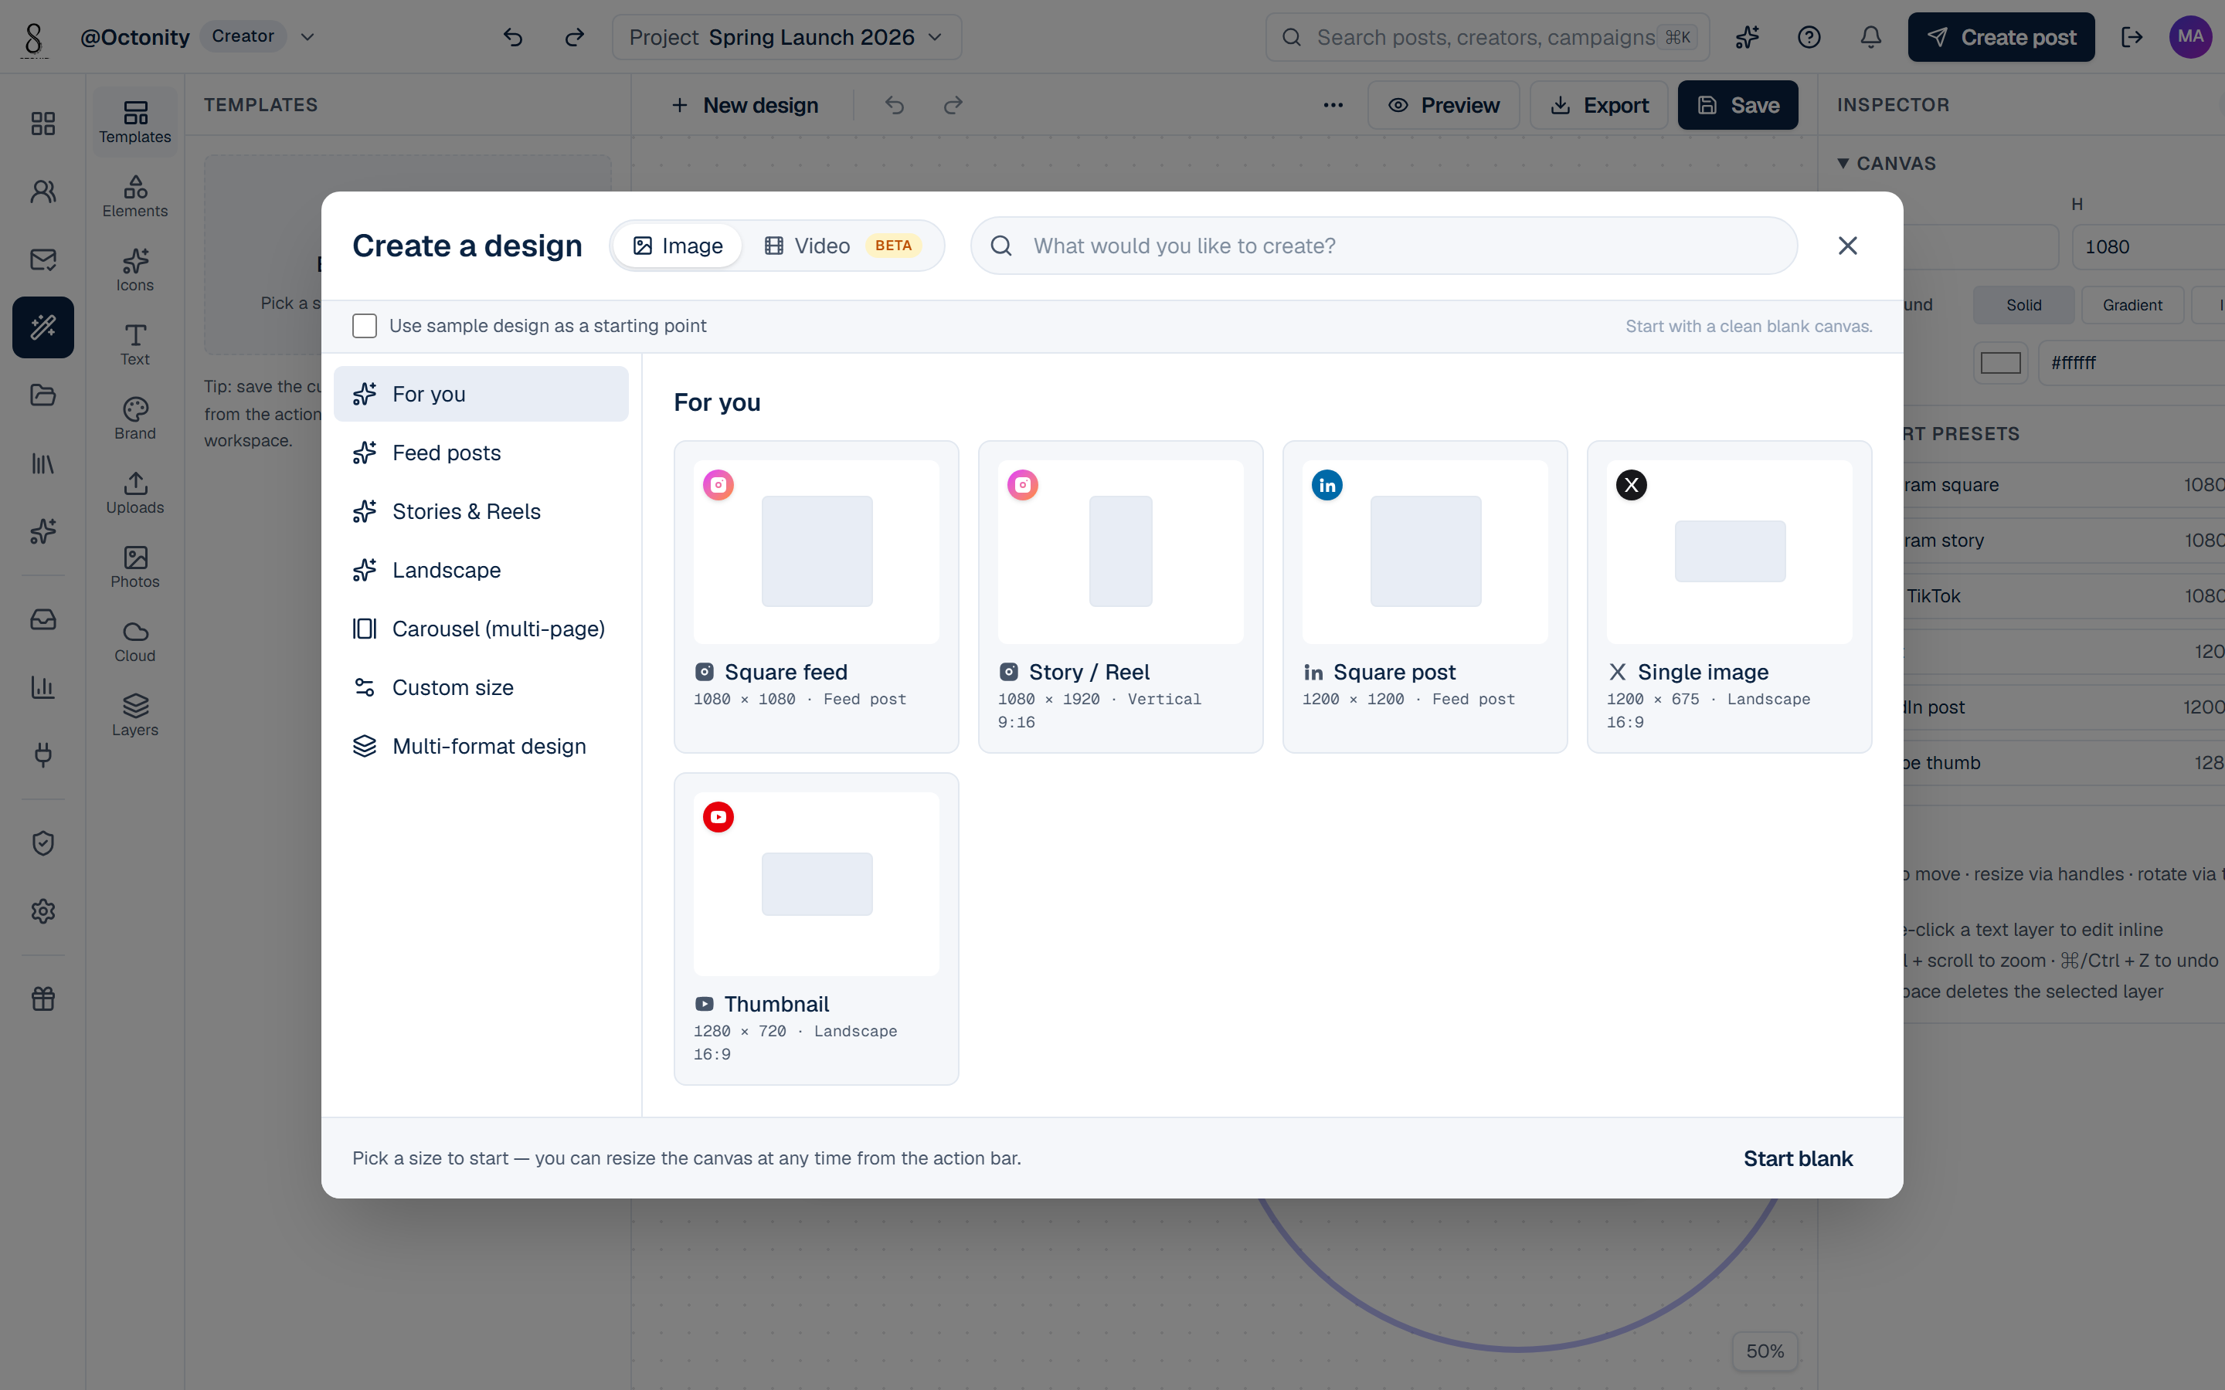Image resolution: width=2225 pixels, height=1390 pixels.
Task: Select Solid background option
Action: [2023, 304]
